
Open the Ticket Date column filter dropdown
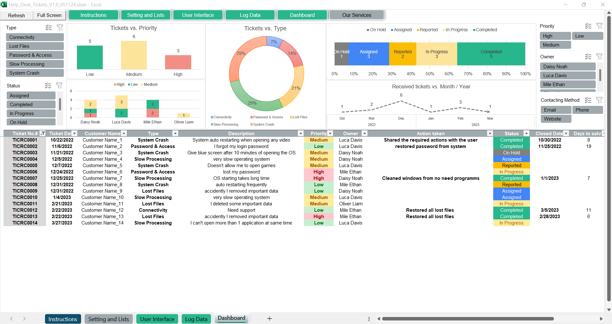[x=74, y=134]
